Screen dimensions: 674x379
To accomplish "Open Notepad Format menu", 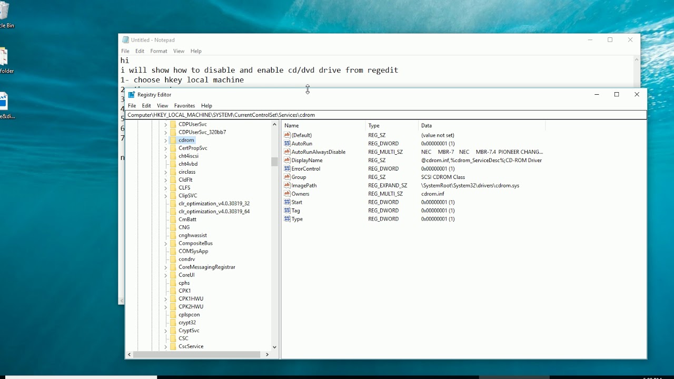I will pos(158,51).
